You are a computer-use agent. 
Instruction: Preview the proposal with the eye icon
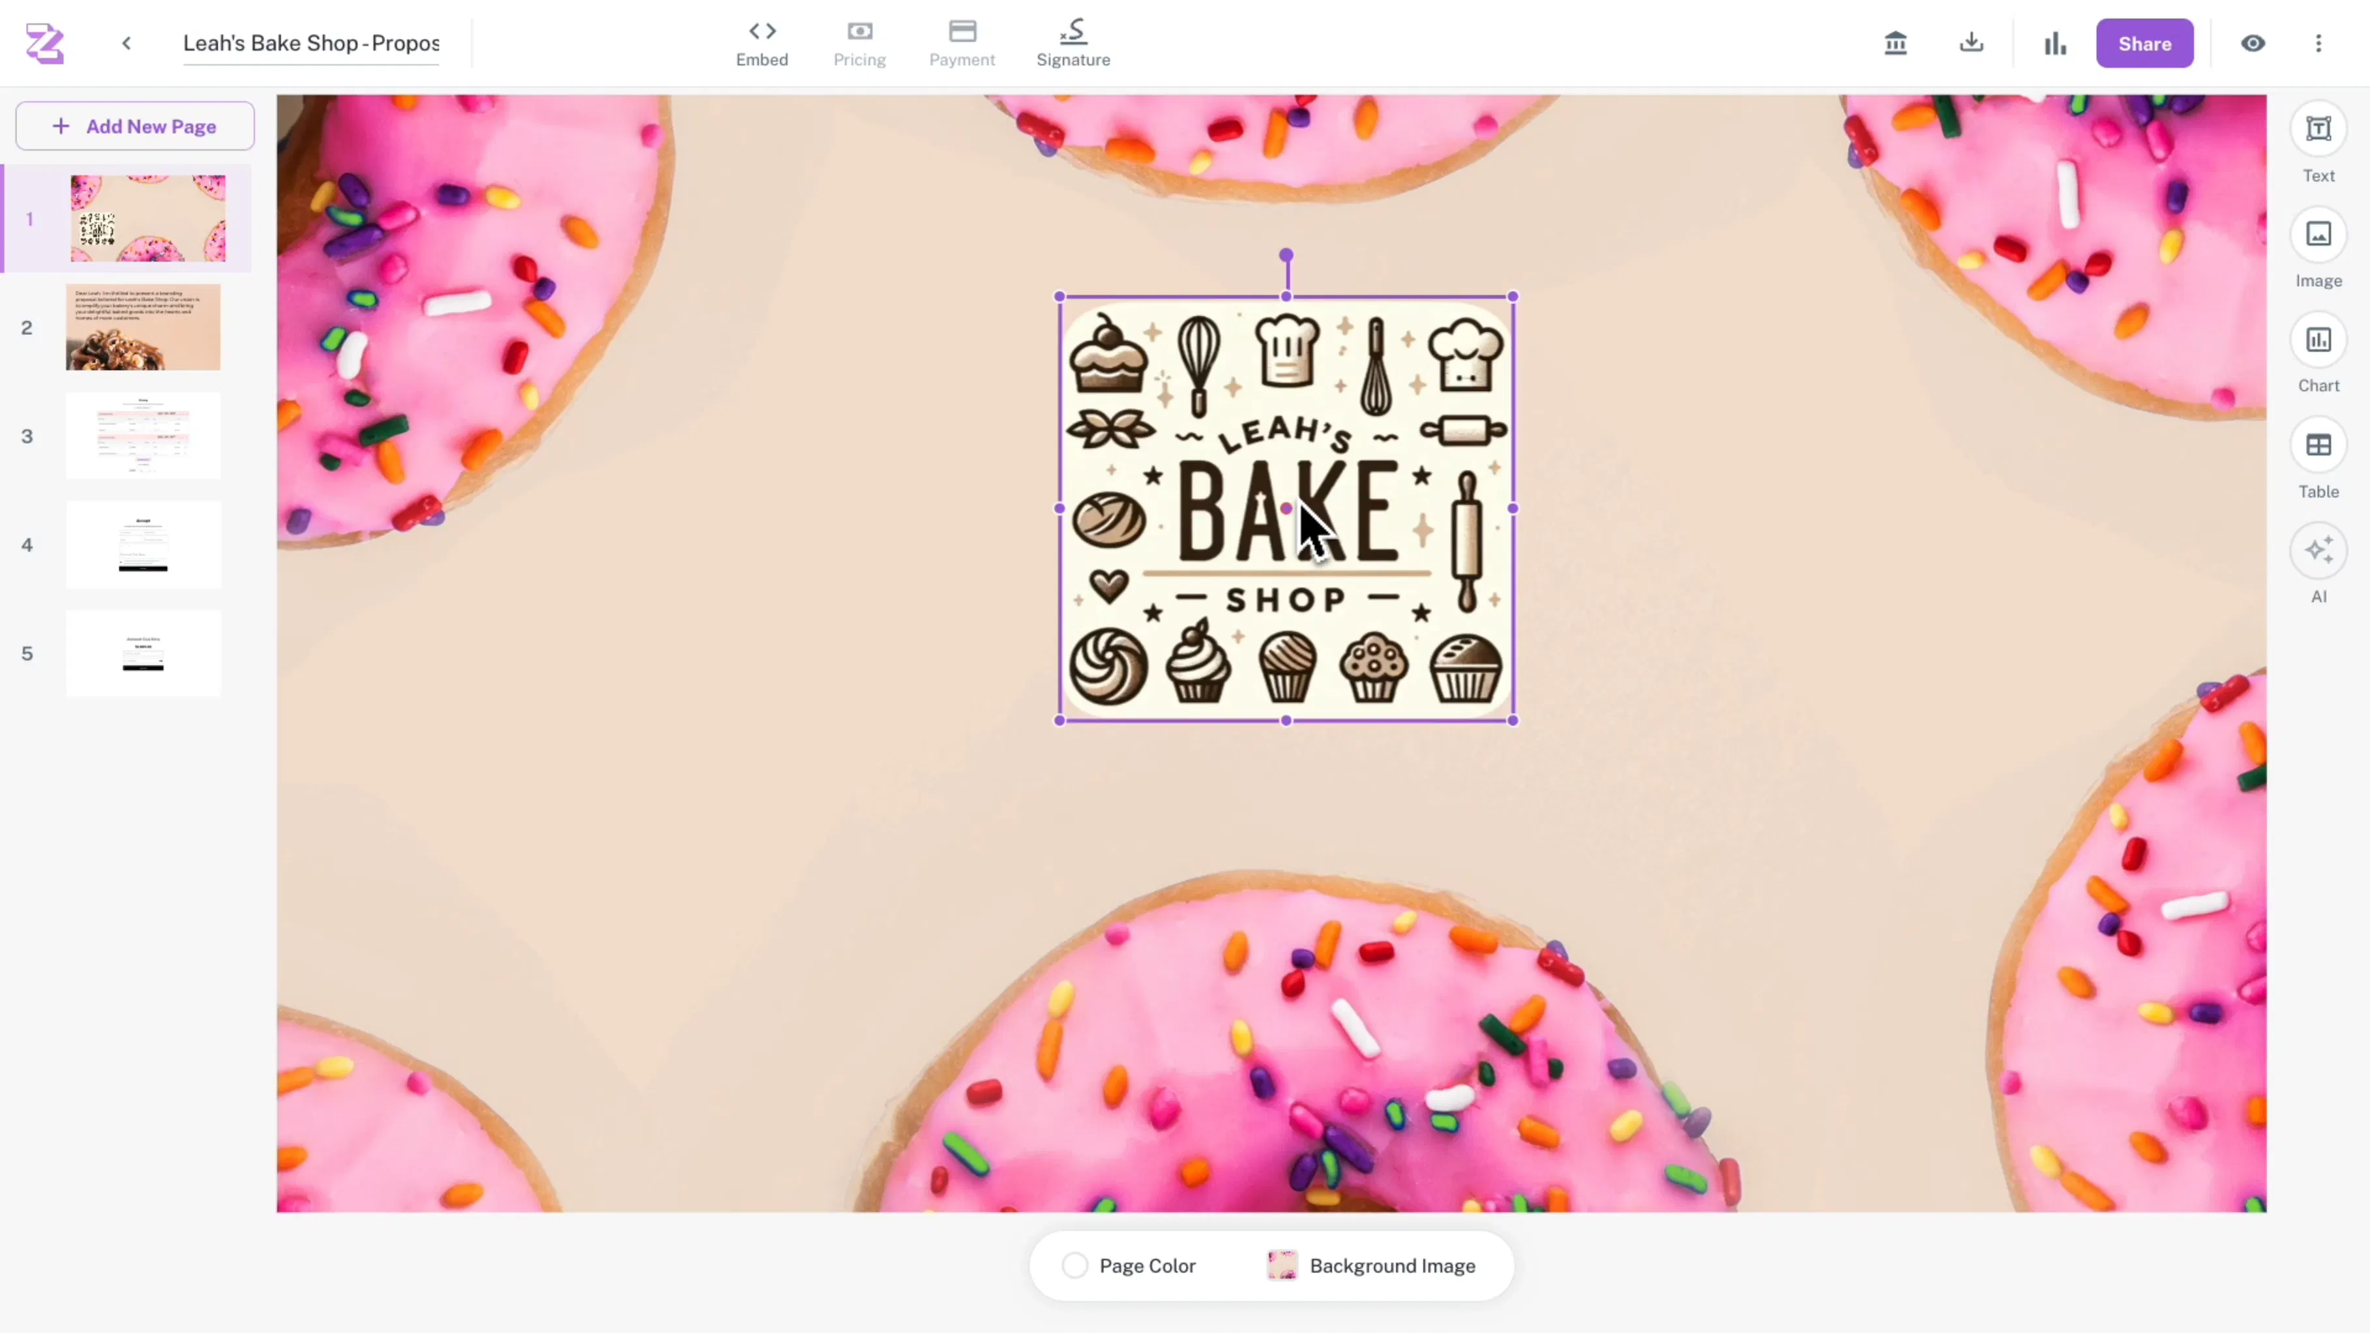(x=2252, y=43)
